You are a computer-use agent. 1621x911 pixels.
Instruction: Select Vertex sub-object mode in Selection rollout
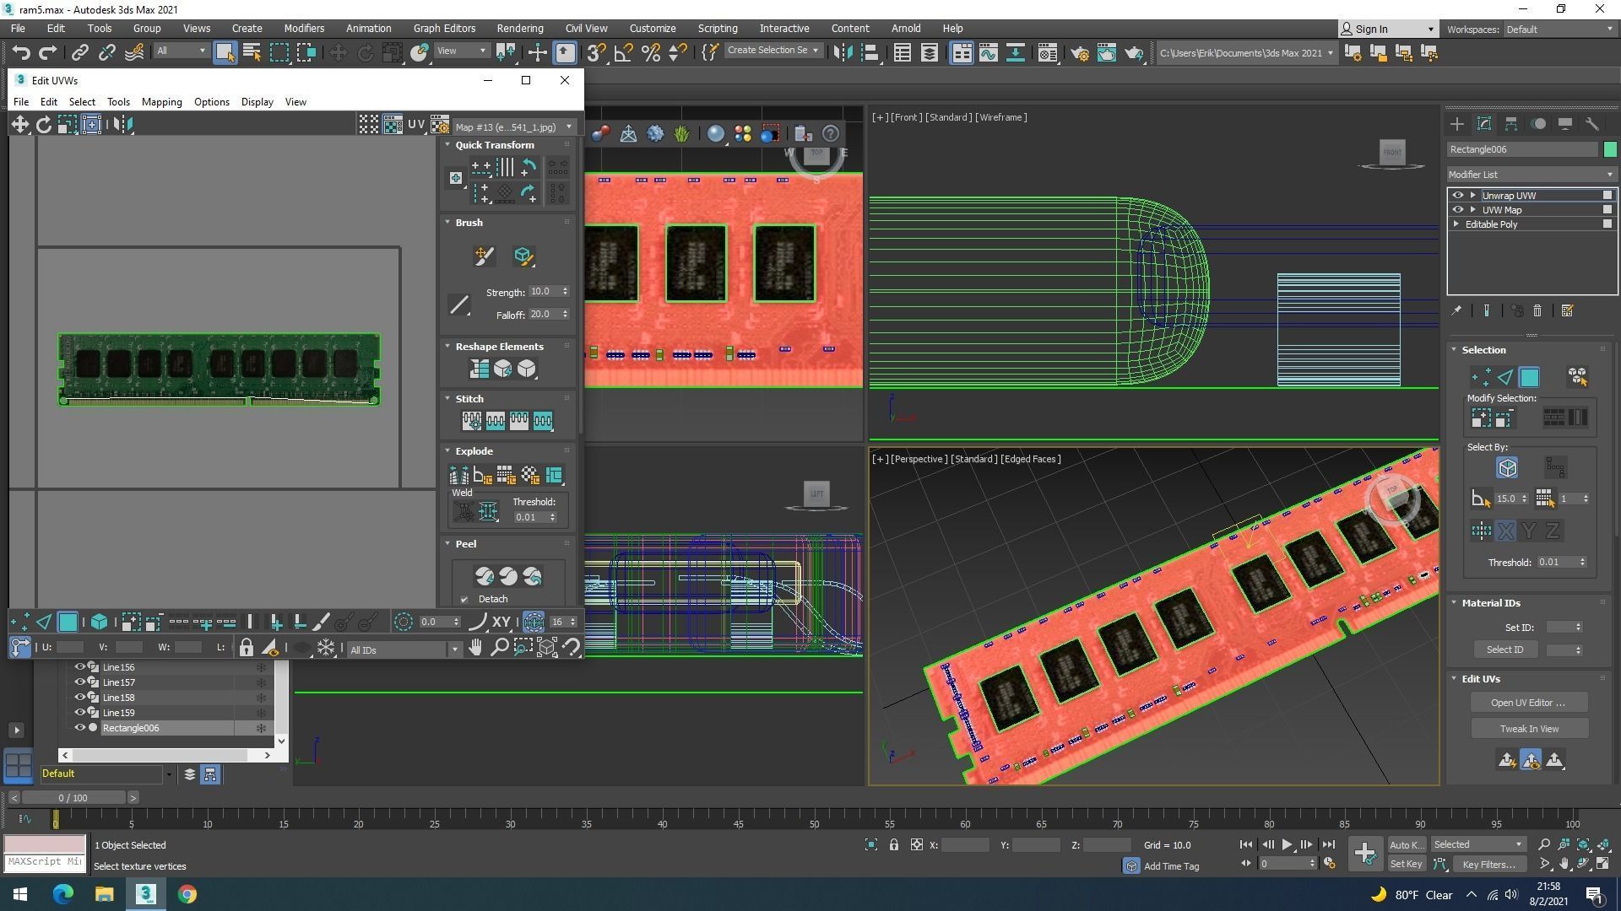[x=1481, y=377]
